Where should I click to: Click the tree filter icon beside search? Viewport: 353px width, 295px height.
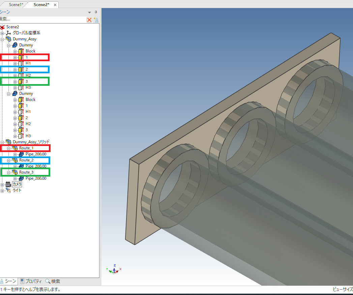pos(96,20)
